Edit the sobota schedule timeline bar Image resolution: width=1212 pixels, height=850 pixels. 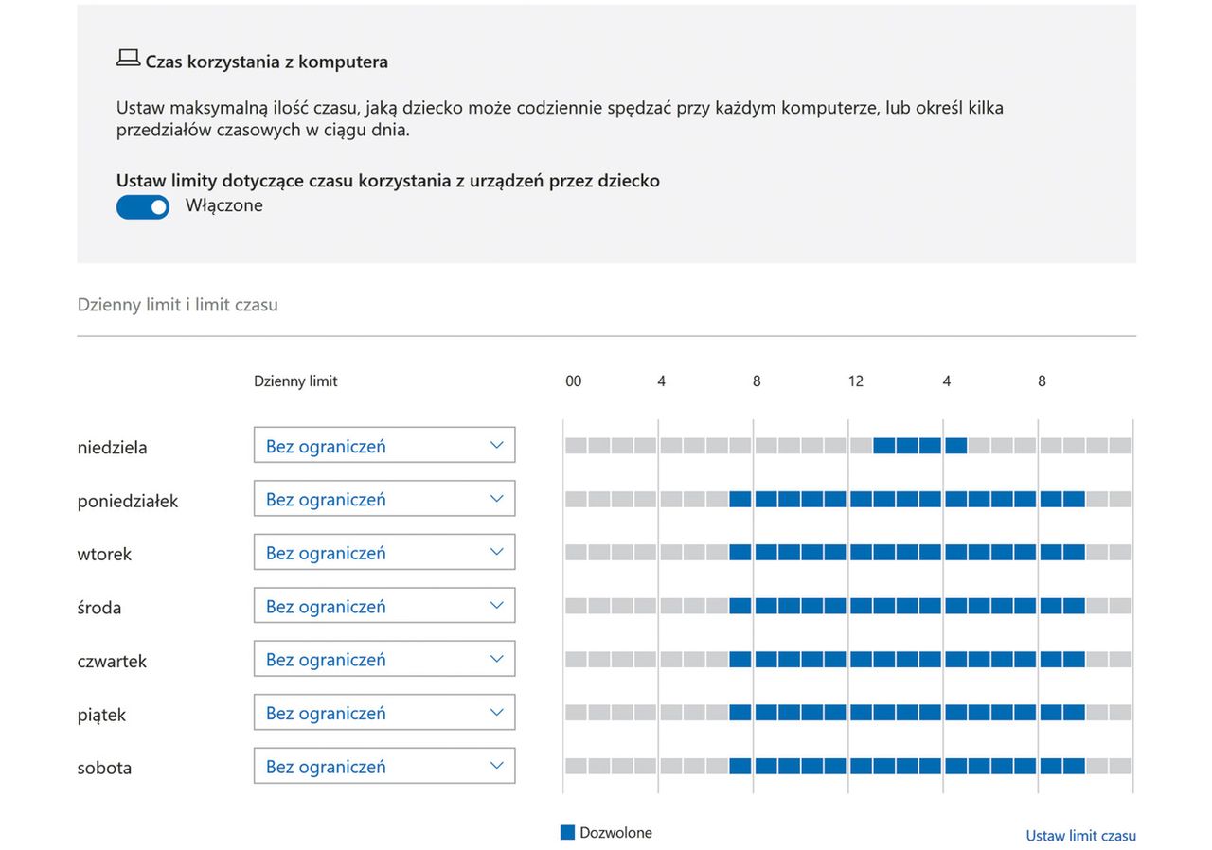pyautogui.click(x=848, y=766)
